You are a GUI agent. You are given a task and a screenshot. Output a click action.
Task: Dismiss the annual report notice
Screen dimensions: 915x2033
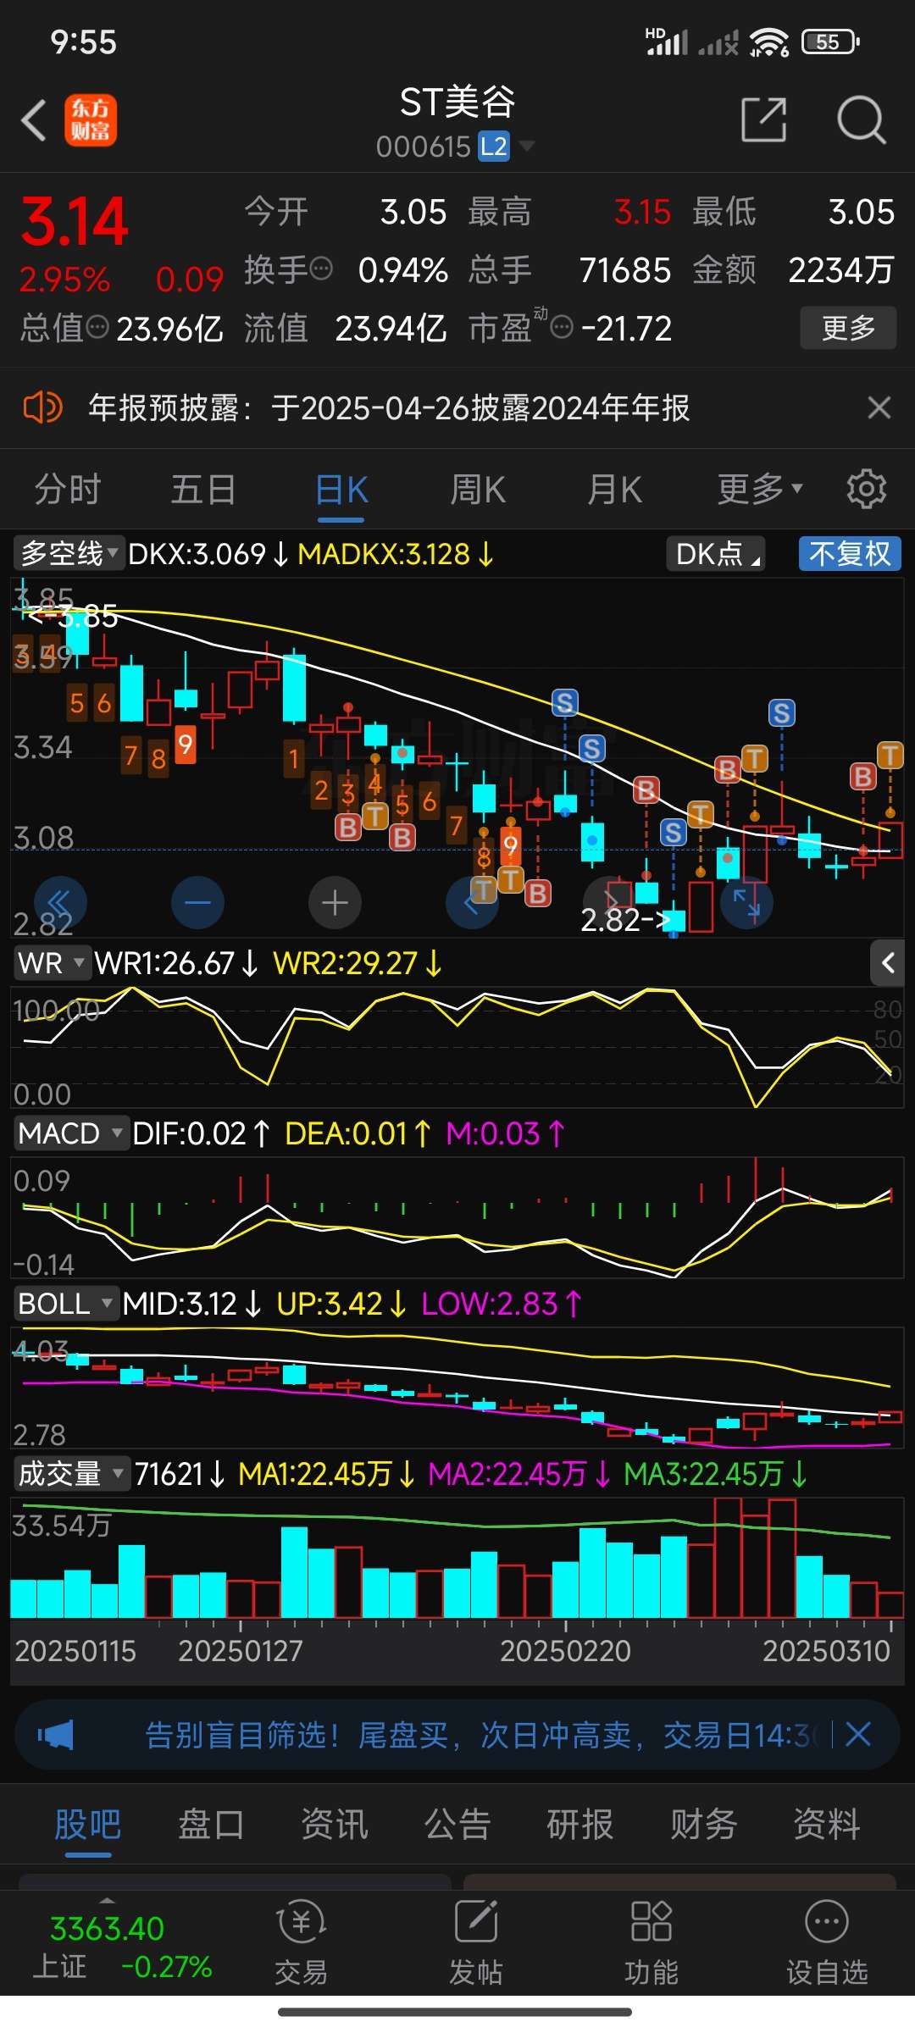(879, 407)
